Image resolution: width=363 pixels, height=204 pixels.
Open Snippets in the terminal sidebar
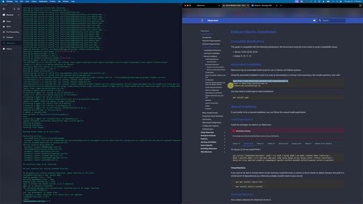pyautogui.click(x=10, y=37)
